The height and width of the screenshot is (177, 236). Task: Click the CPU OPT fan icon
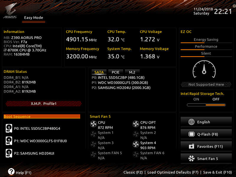(136, 124)
